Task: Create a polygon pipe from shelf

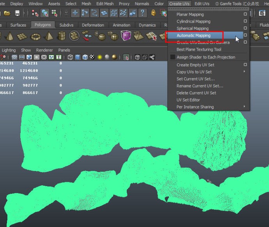Action: [62, 36]
